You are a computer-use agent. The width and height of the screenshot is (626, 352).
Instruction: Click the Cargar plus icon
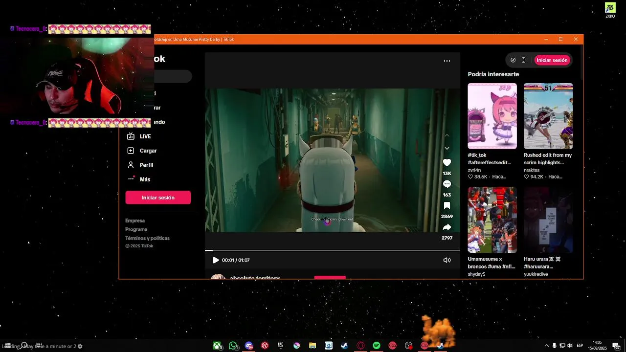click(x=131, y=151)
